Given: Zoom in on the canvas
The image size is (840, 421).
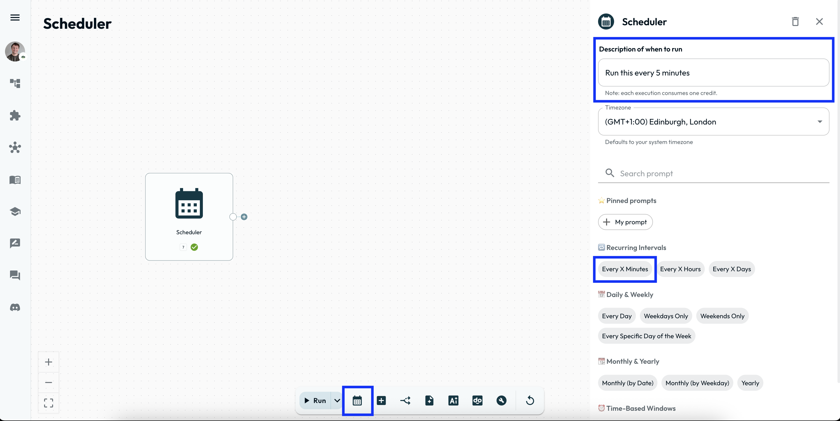Looking at the screenshot, I should (x=49, y=362).
